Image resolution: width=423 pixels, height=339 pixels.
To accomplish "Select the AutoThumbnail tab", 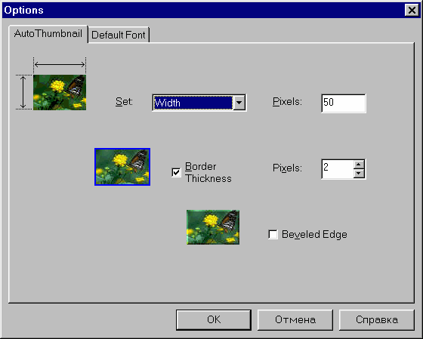I will (x=48, y=34).
